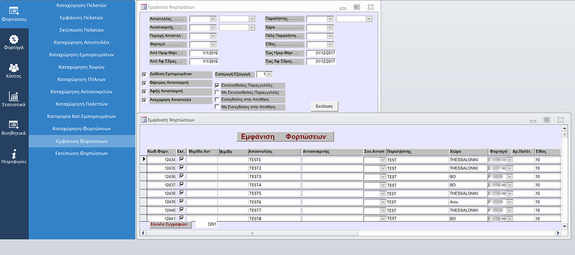Viewport: 575px width, 255px height.
Task: Uncheck Εκτελεσθείσες Παραγγελίες checkbox
Action: pyautogui.click(x=217, y=85)
